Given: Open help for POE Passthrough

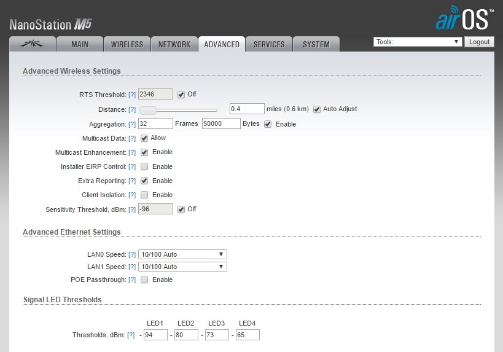Looking at the screenshot, I should (132, 280).
